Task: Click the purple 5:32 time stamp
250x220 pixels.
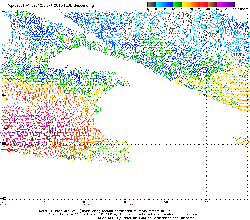Action: click(x=88, y=205)
